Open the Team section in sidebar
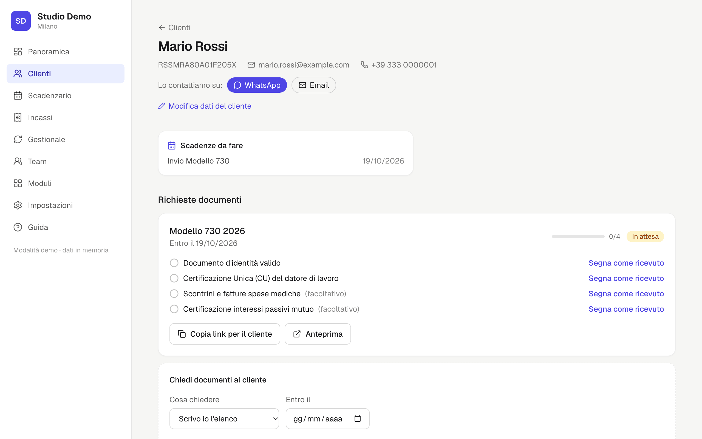Viewport: 702px width, 439px height. 65,161
